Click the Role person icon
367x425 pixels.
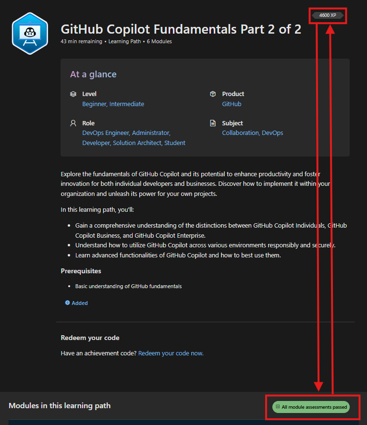click(x=73, y=123)
